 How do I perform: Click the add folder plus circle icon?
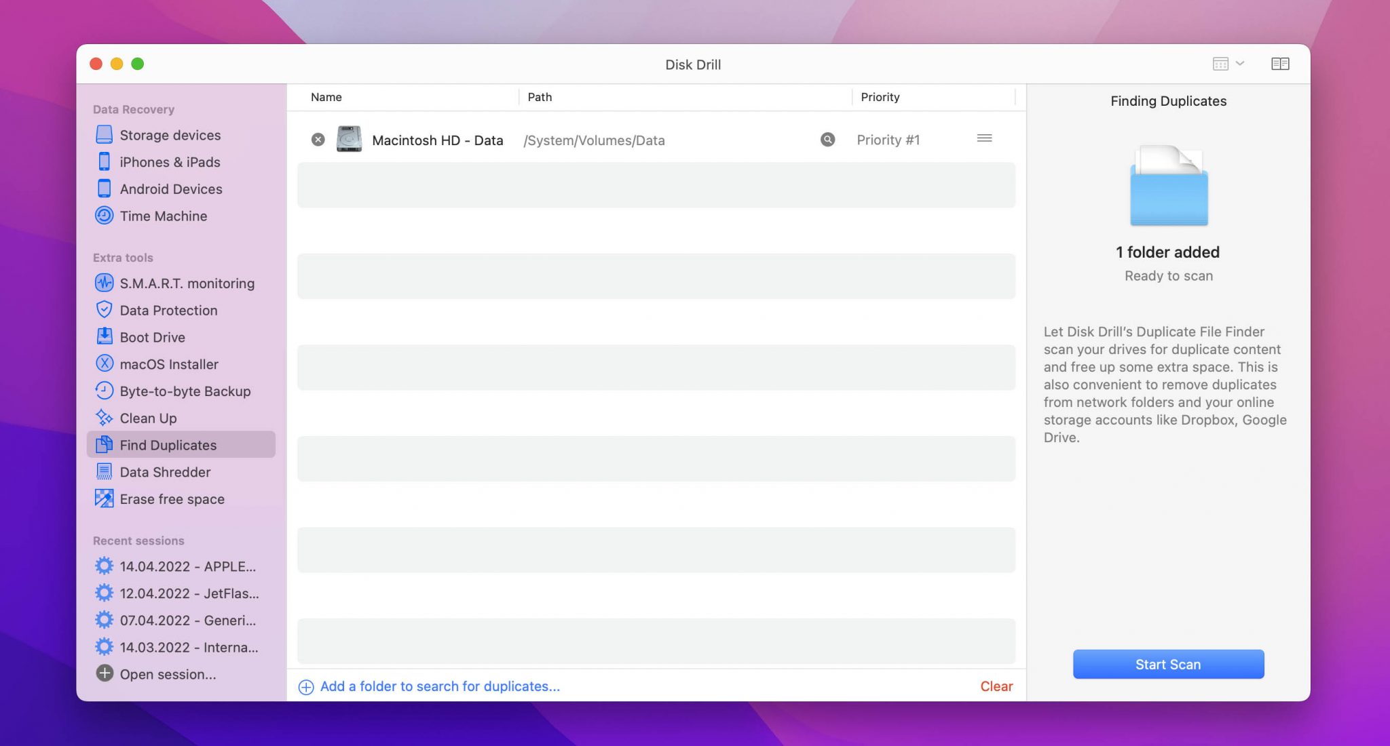306,687
